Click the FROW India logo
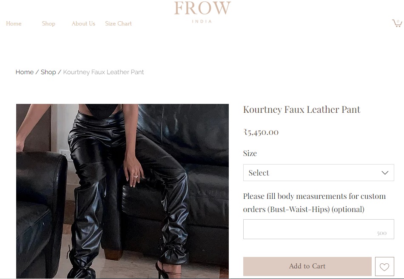404x279 pixels. pos(202,12)
